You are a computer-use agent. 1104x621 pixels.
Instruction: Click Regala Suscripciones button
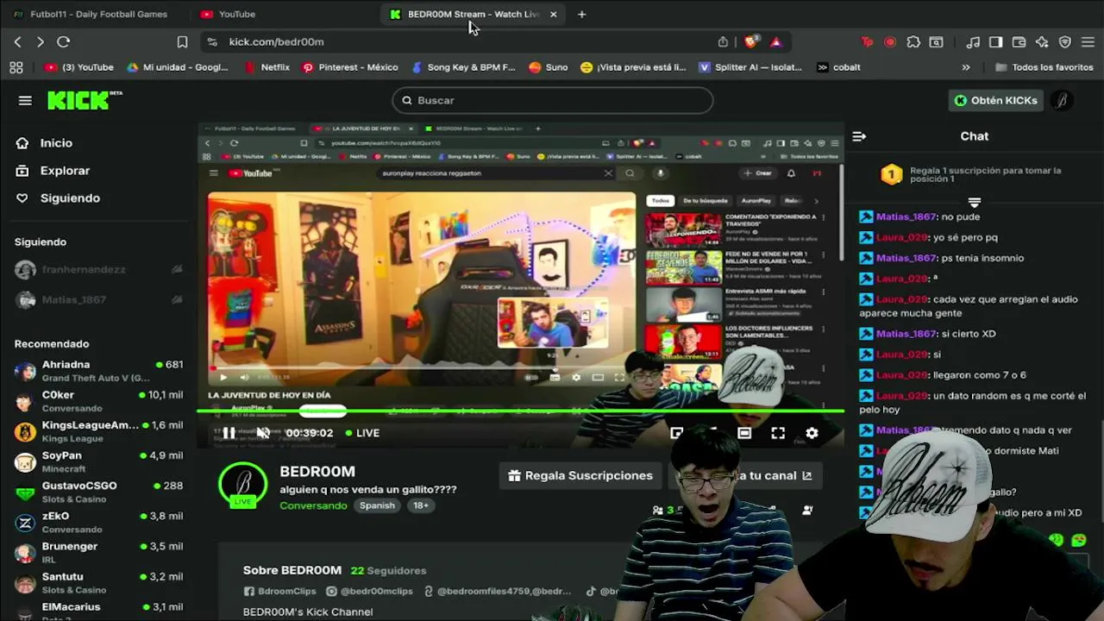580,475
